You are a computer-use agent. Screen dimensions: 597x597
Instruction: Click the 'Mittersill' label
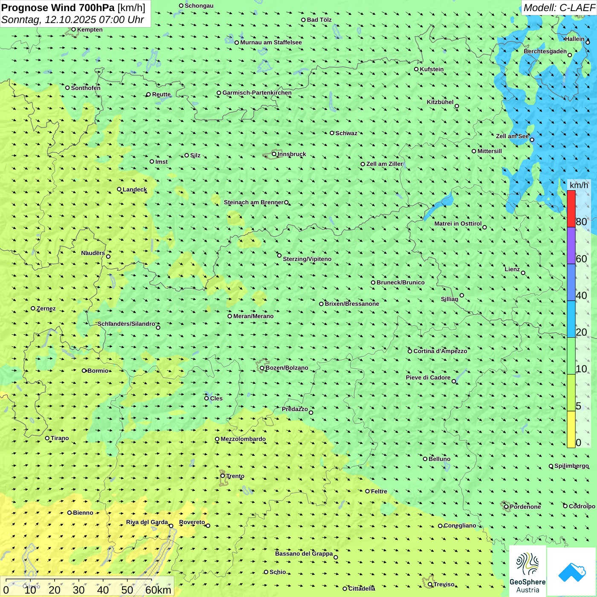click(490, 151)
